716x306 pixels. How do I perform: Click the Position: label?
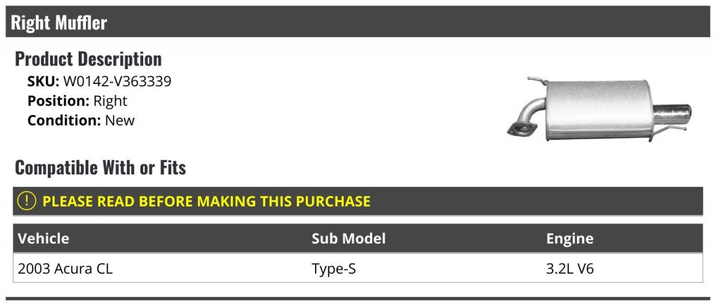pyautogui.click(x=58, y=101)
